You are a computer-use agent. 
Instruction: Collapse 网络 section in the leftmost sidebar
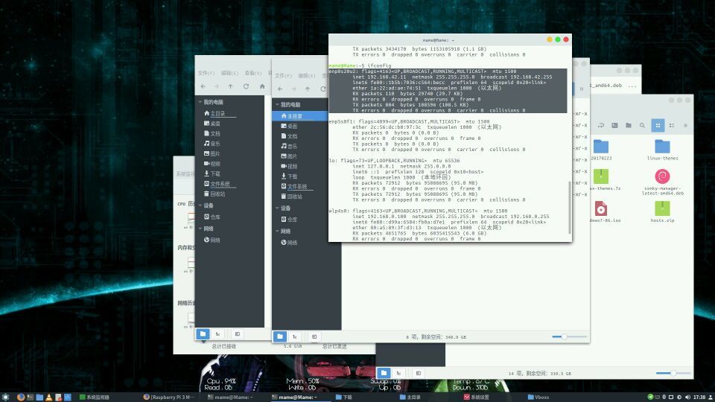200,229
